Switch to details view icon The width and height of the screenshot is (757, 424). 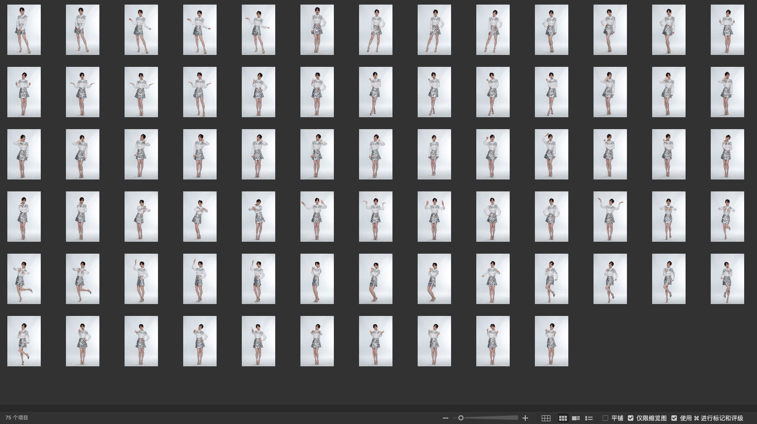point(576,418)
